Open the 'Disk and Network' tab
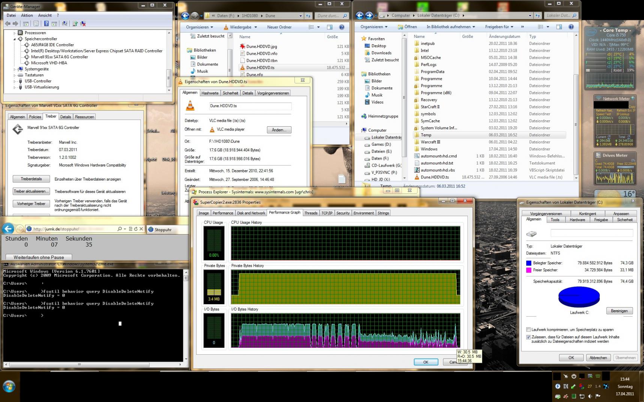 tap(251, 213)
